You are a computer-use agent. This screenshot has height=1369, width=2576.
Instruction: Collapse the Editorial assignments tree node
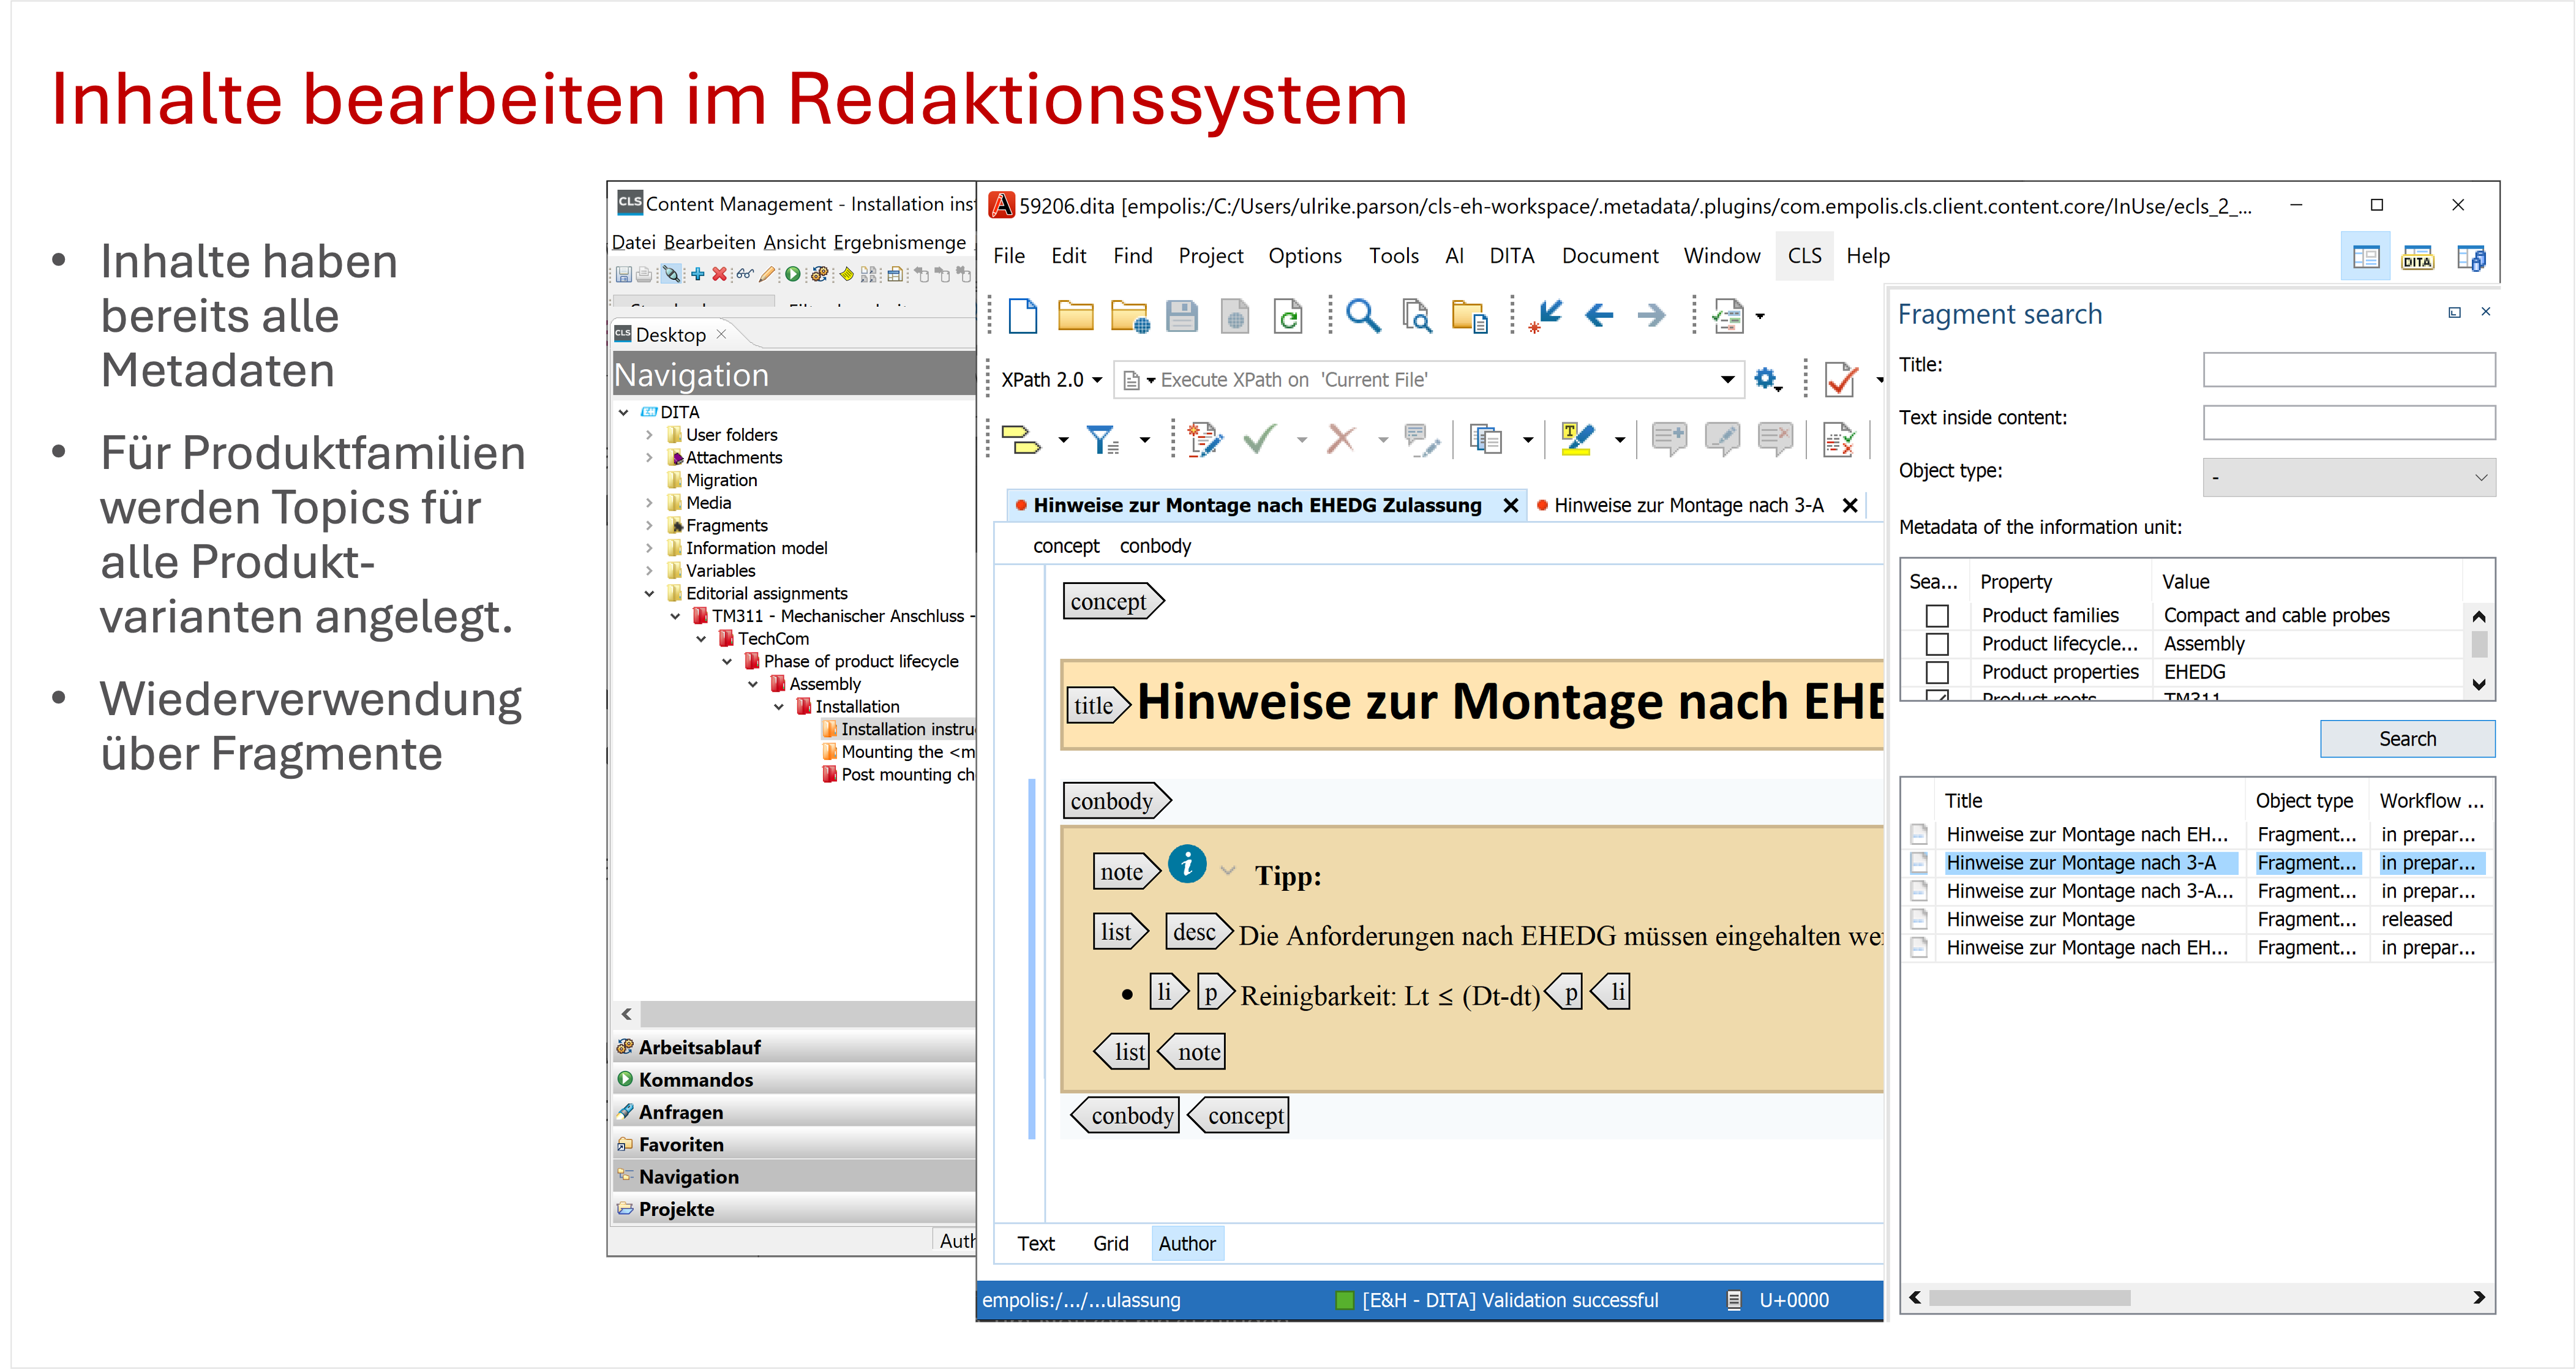(649, 593)
